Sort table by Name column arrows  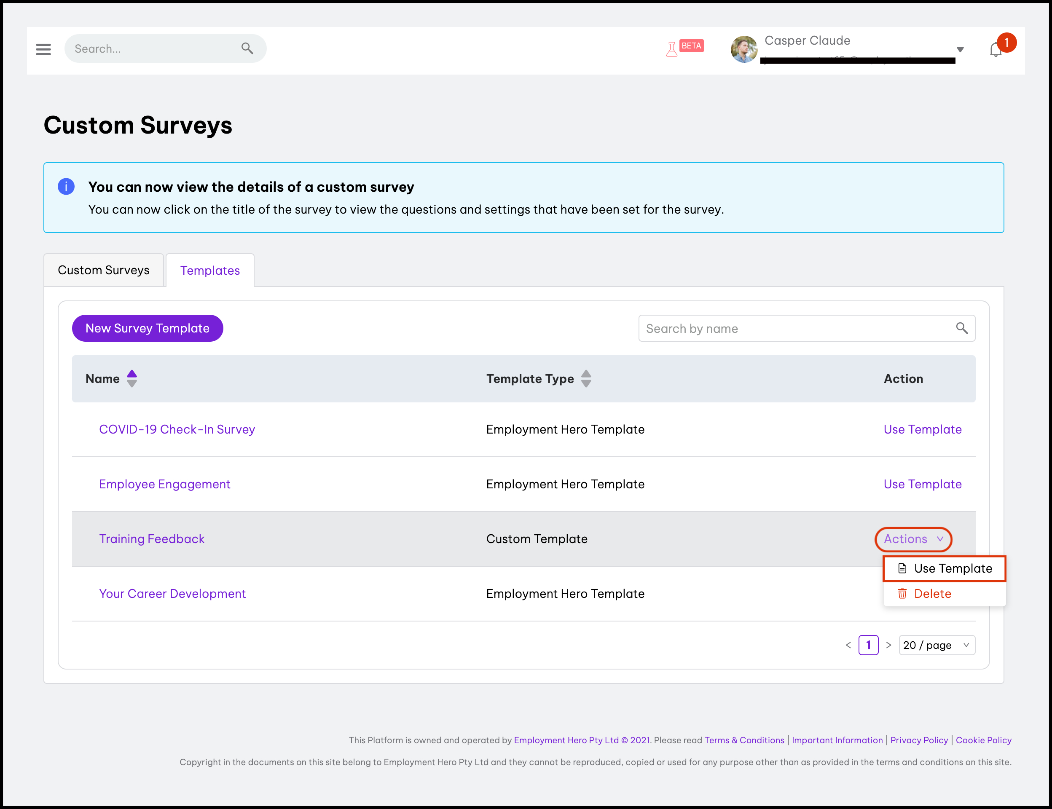coord(131,378)
